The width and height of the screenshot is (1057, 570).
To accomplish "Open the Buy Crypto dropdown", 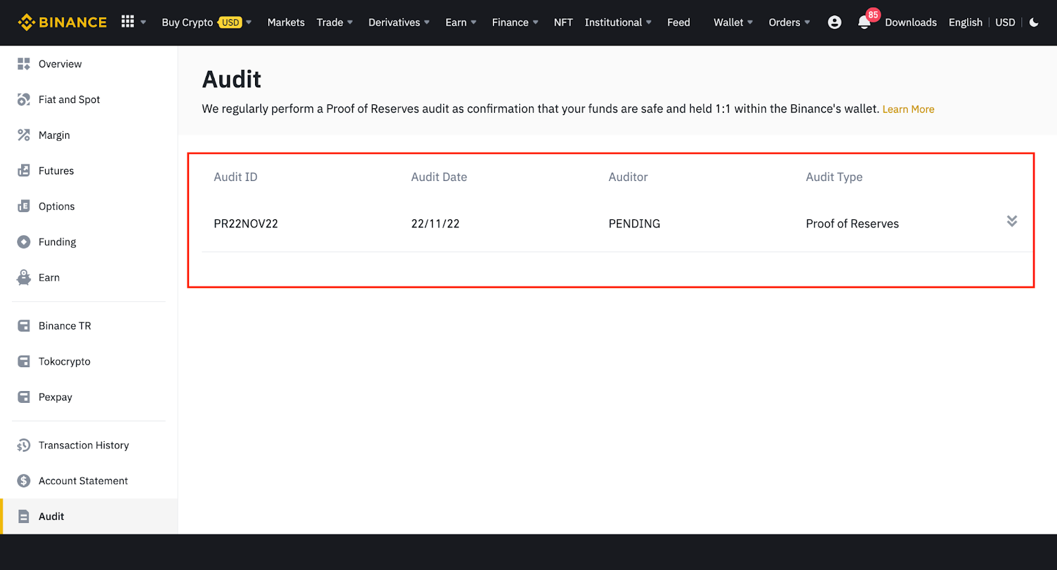I will pos(207,22).
